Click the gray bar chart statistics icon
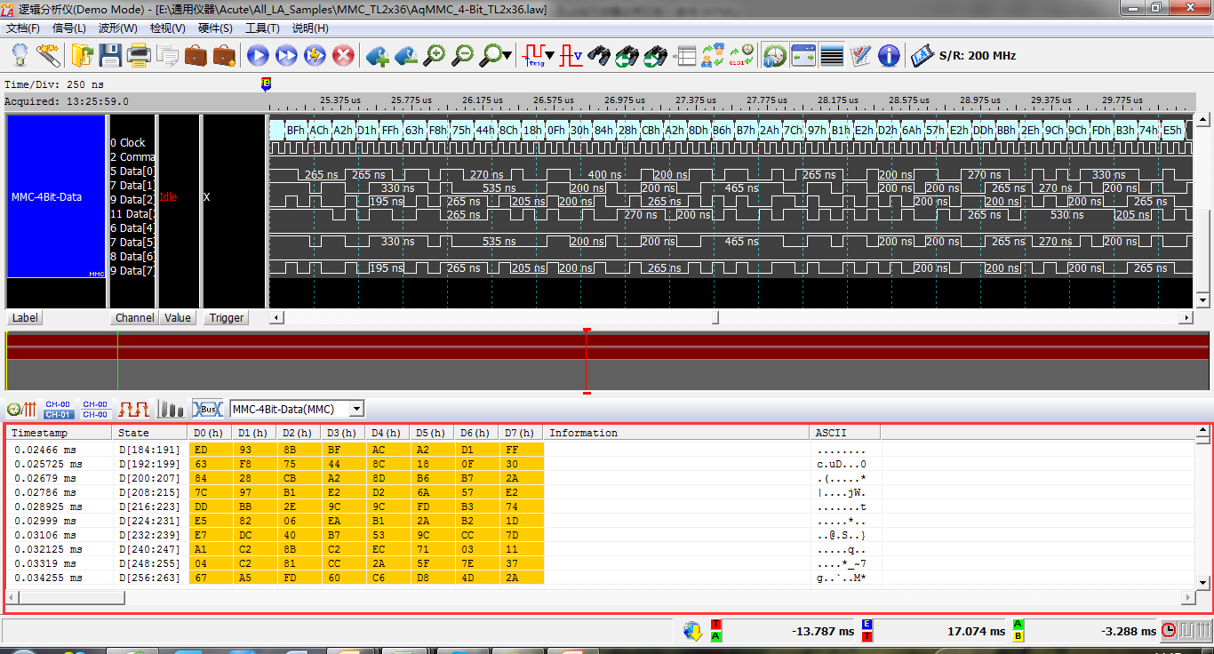The image size is (1214, 654). [171, 409]
